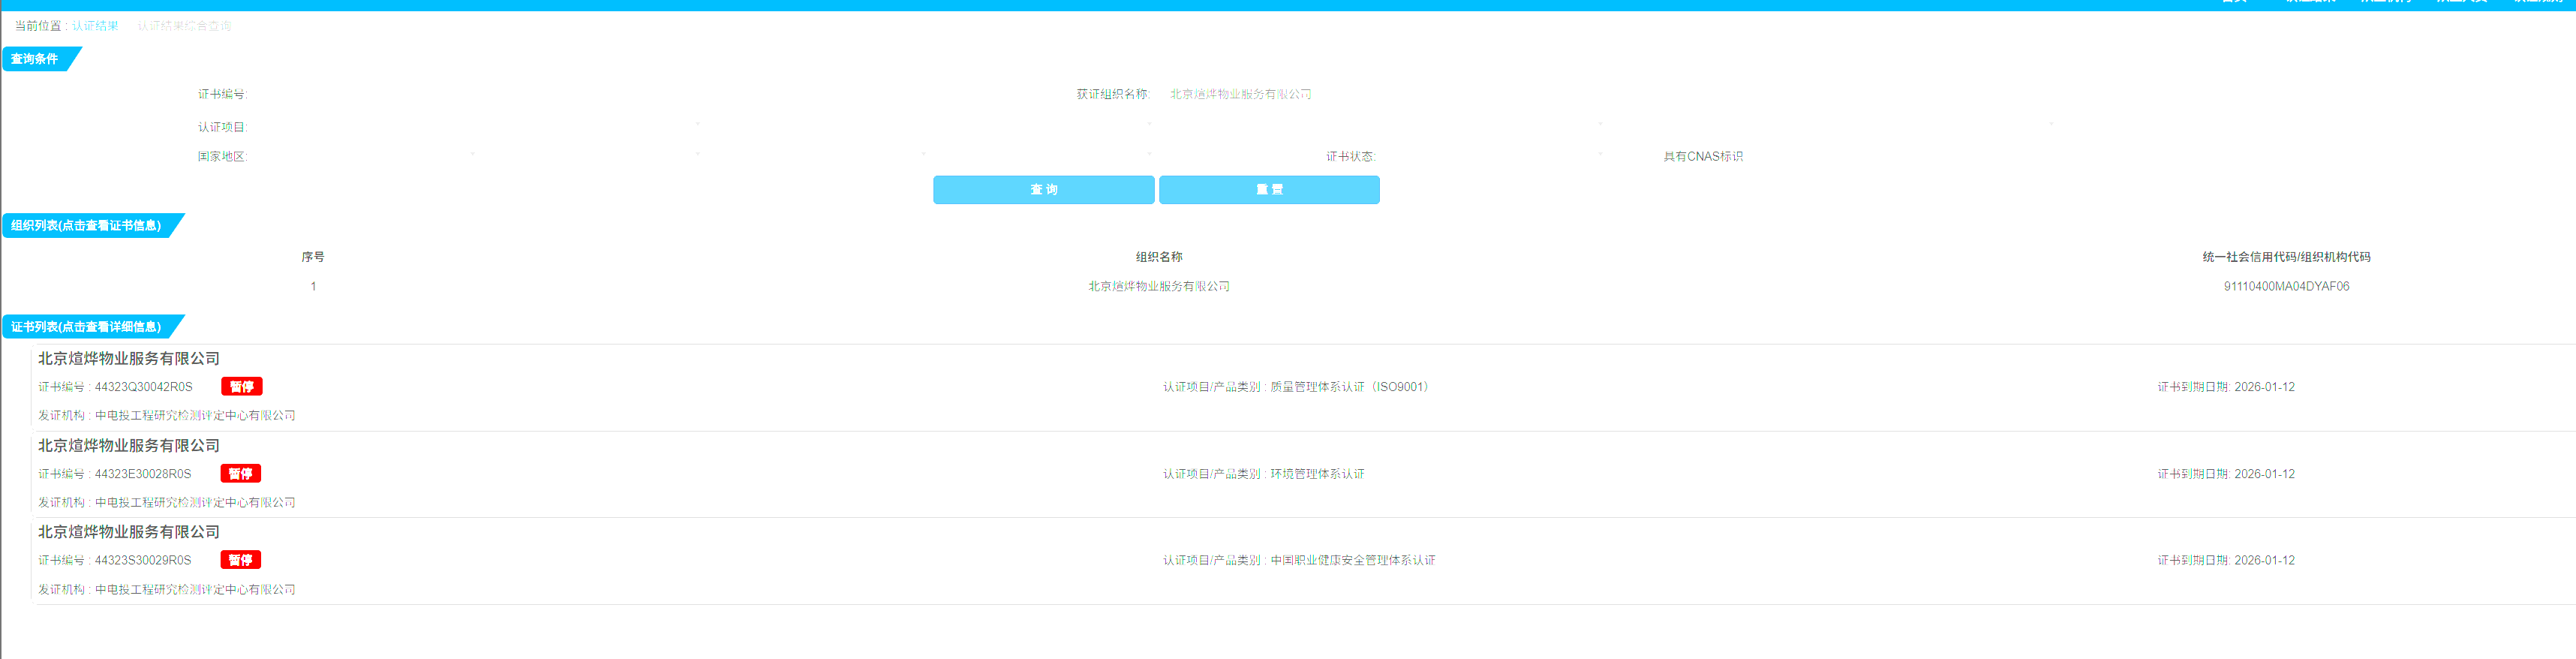Click 质量管理体系认证 (ISO9001) project text

(1351, 387)
